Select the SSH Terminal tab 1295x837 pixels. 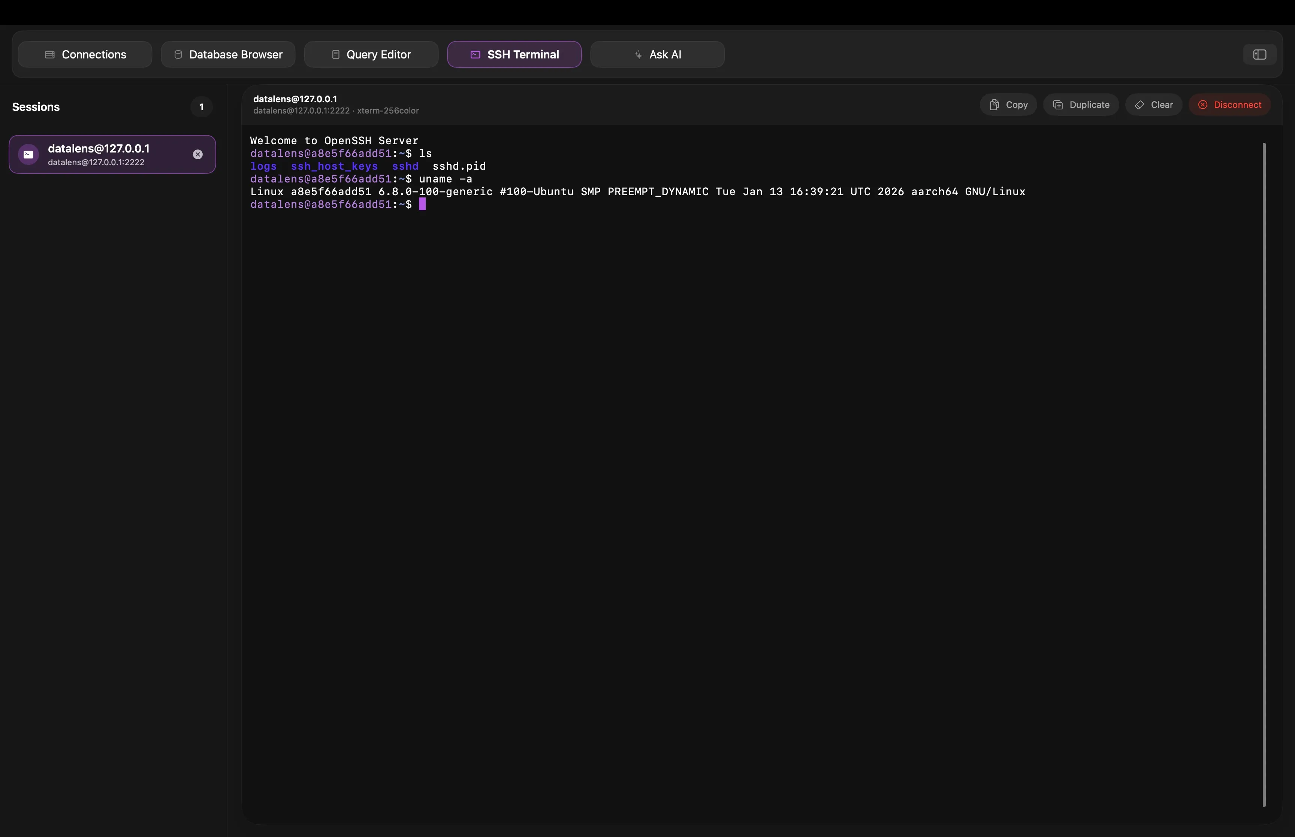click(x=514, y=54)
